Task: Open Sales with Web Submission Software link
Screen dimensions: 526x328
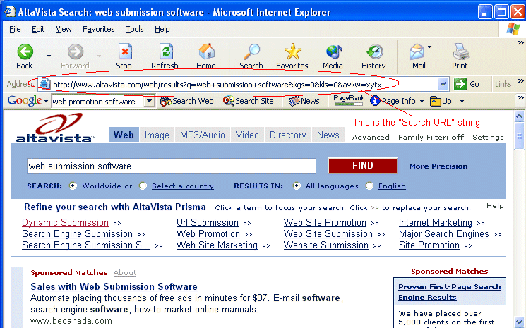Action: pyautogui.click(x=114, y=287)
